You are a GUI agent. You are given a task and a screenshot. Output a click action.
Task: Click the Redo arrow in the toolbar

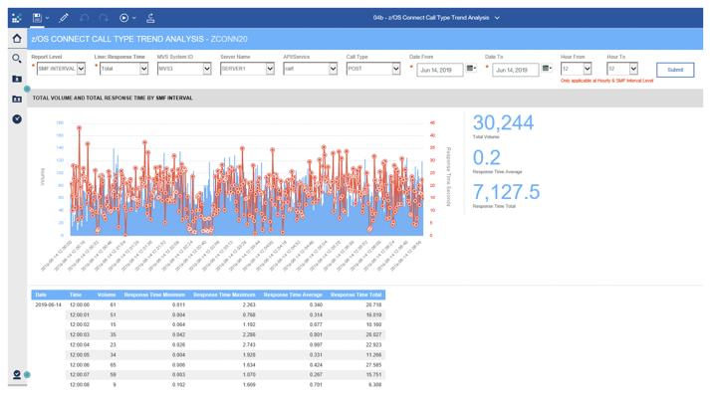click(104, 17)
